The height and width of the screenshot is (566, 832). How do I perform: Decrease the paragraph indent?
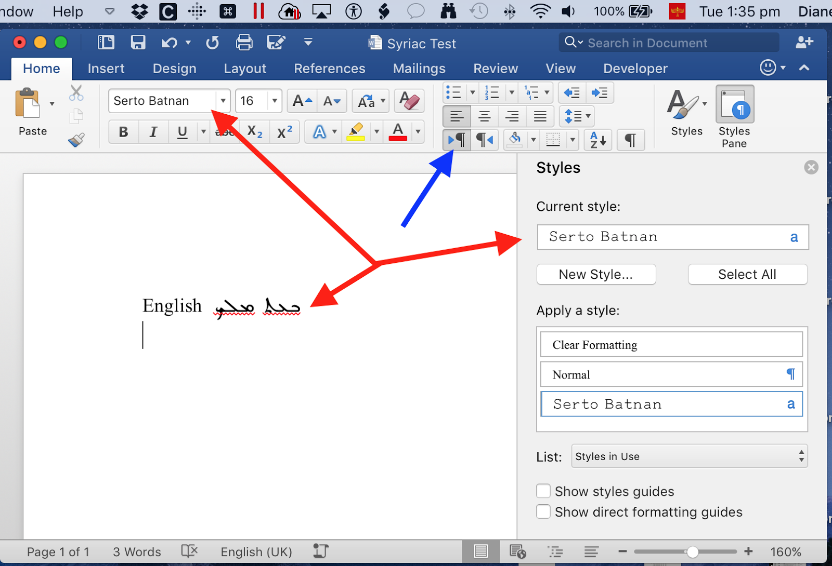click(572, 93)
